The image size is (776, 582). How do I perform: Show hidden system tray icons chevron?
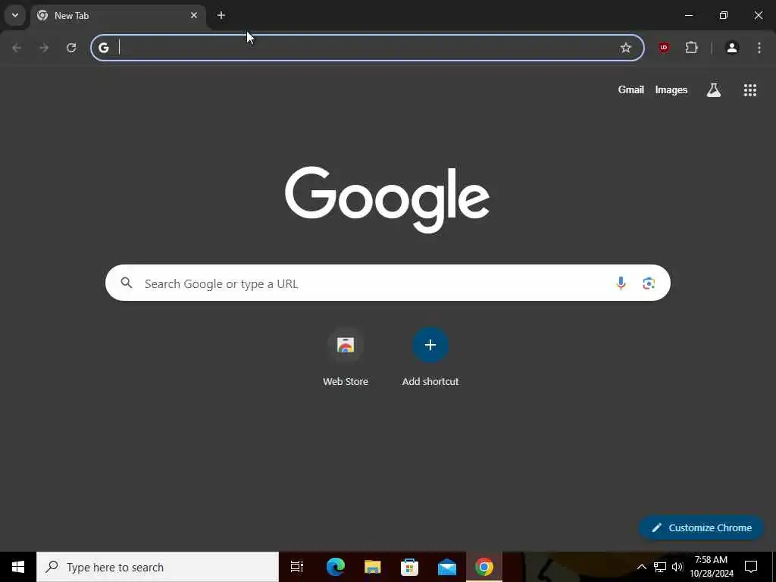tap(641, 567)
